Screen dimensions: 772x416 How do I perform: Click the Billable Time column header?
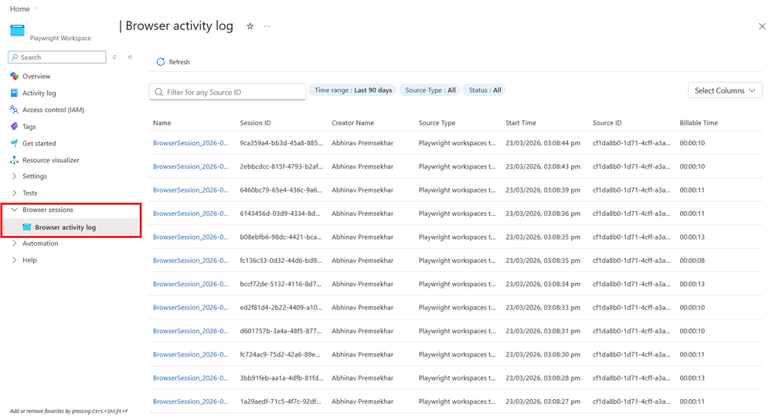(699, 123)
